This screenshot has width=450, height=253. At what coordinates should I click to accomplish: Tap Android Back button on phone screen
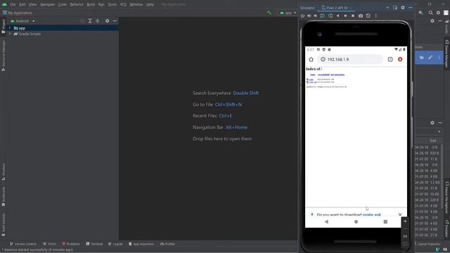tap(326, 222)
